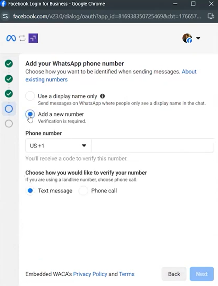
Task: Click the info icon beside display name option
Action: (x=103, y=96)
